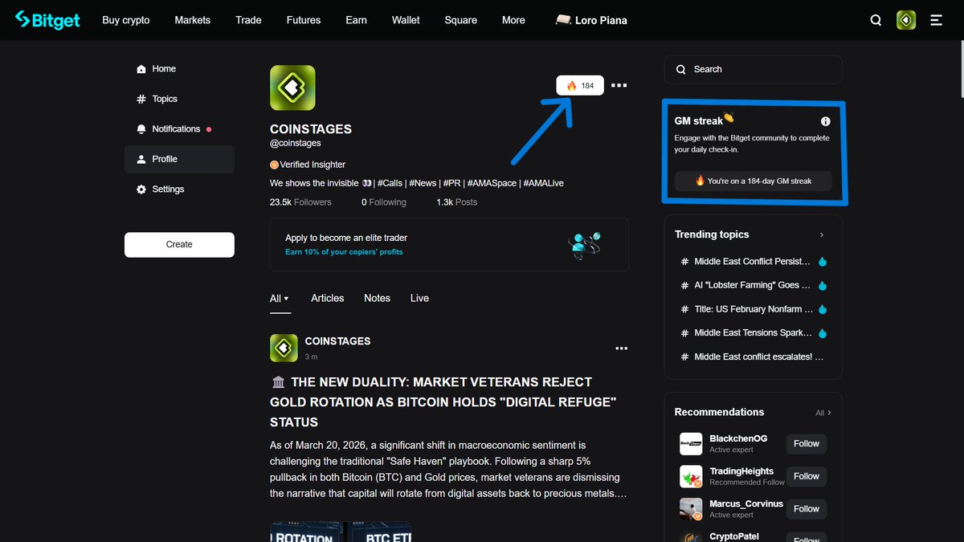
Task: Open Markets in the navigation bar
Action: [192, 20]
